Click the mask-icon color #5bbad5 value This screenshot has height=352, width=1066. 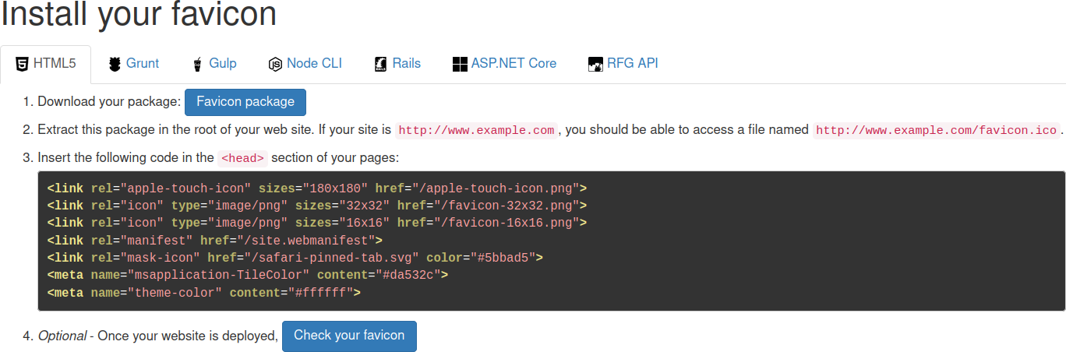pyautogui.click(x=503, y=257)
